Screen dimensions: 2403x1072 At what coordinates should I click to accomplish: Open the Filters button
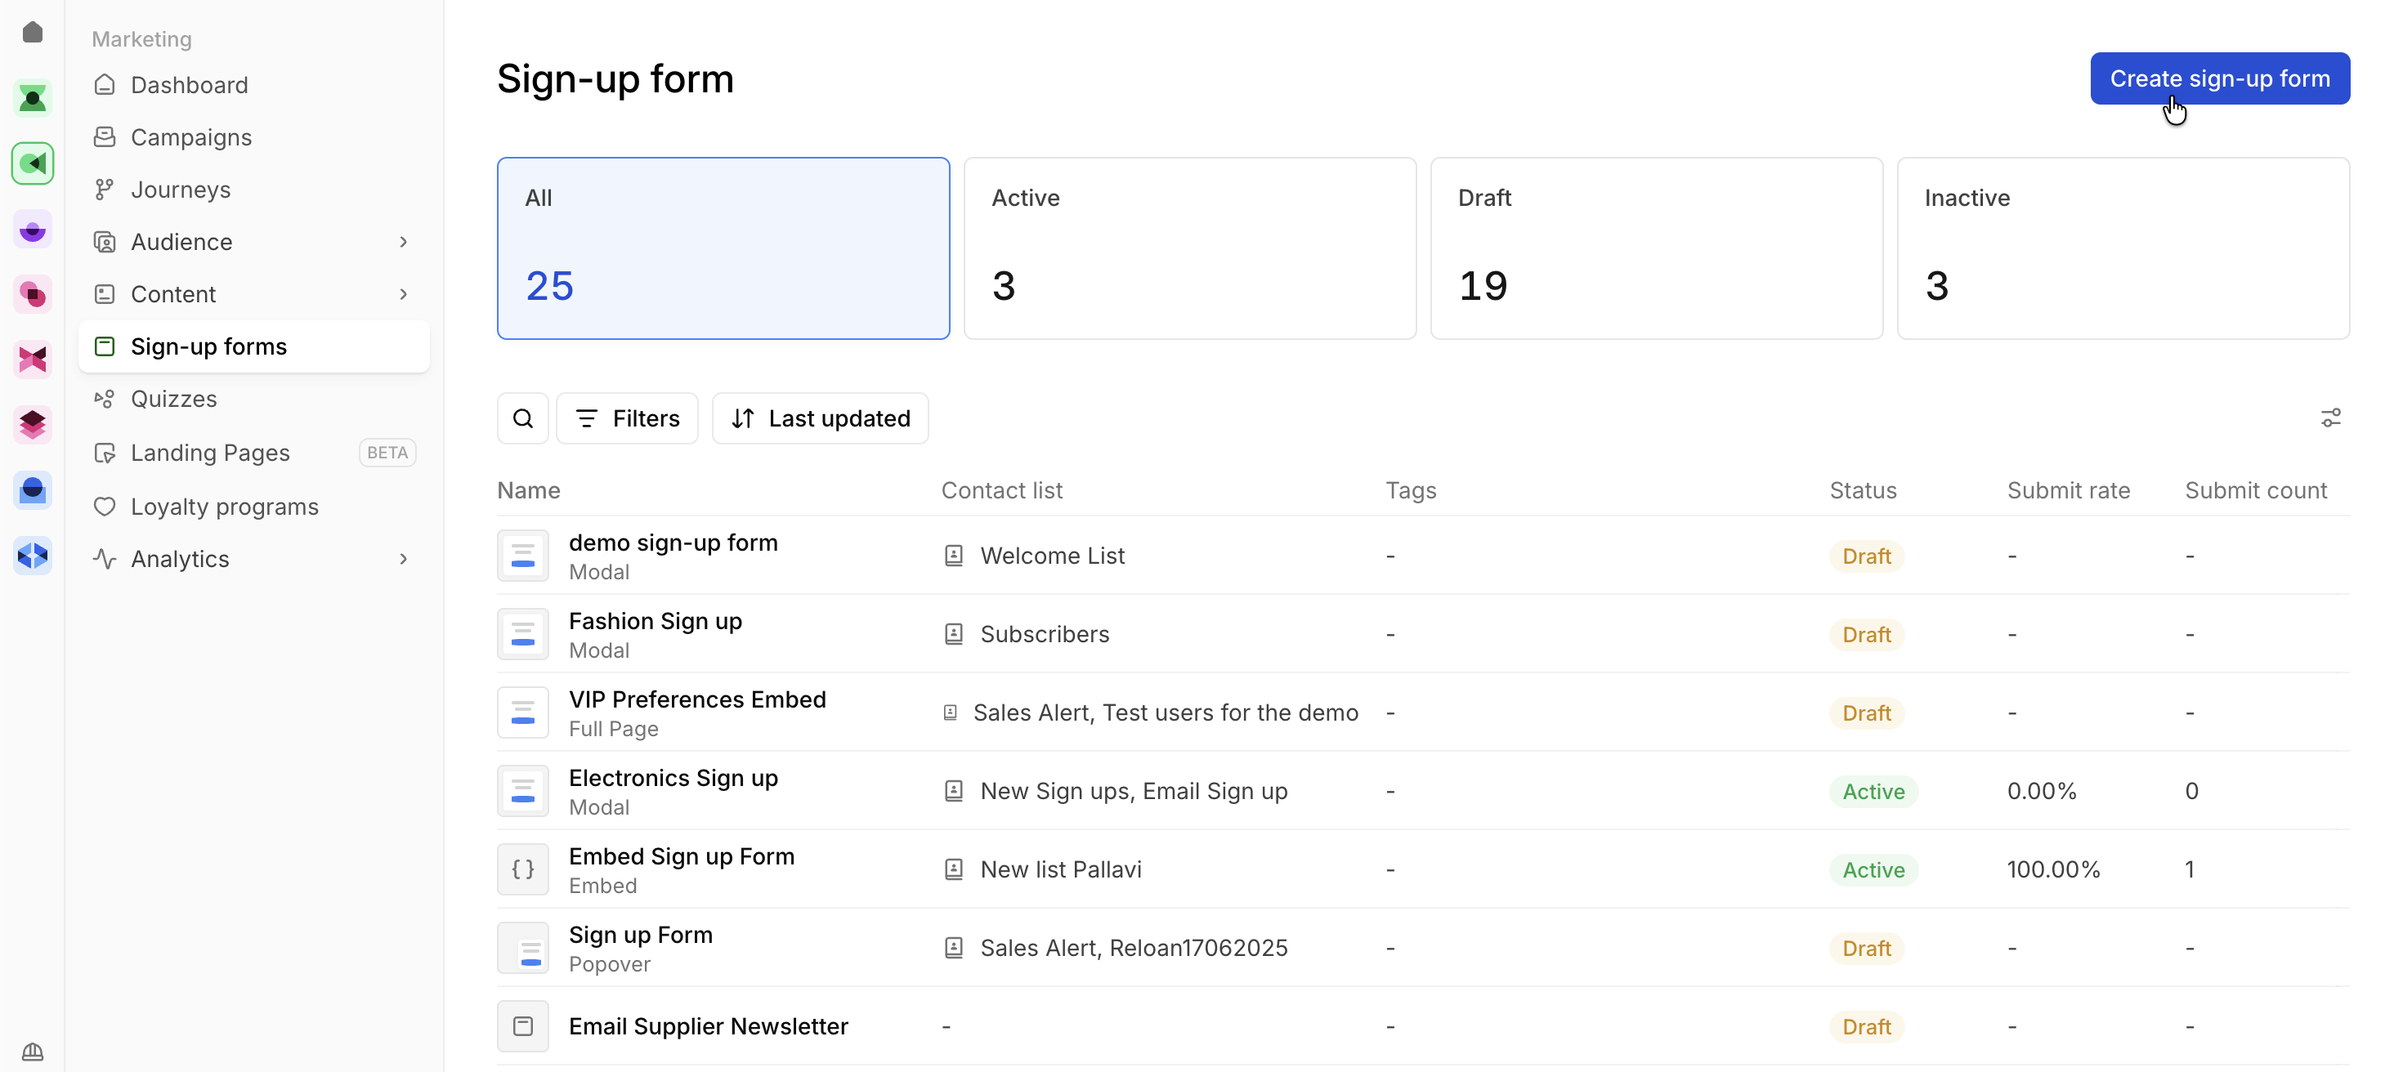(x=627, y=418)
